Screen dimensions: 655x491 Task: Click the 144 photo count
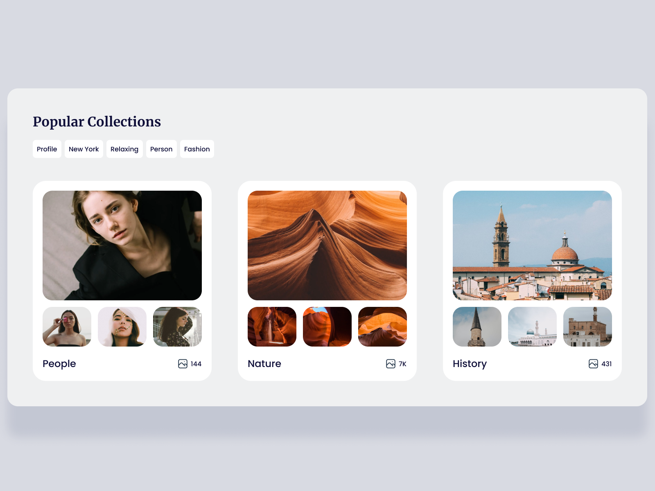click(196, 364)
